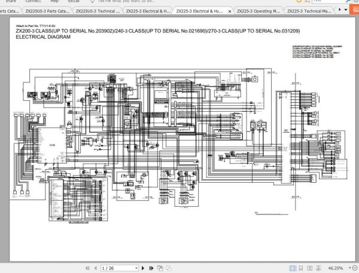Open the Help ribbon tab
359x273 pixels.
pos(54,1)
